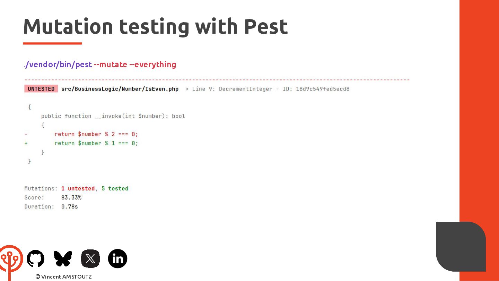Open the Bluesky butterfly icon
499x281 pixels.
[63, 259]
